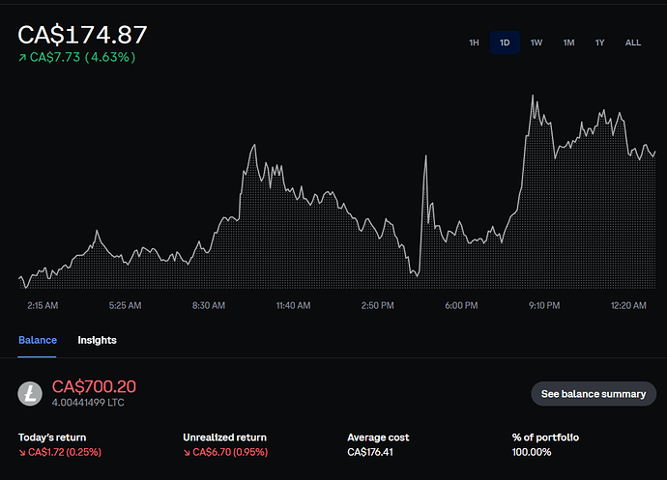Click the CA$176.41 average cost value
This screenshot has height=480, width=667.
pyautogui.click(x=370, y=452)
